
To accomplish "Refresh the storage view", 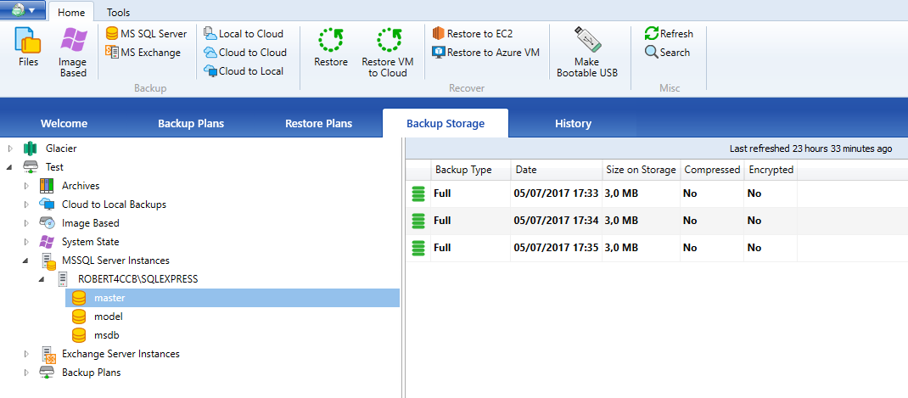I will coord(669,34).
